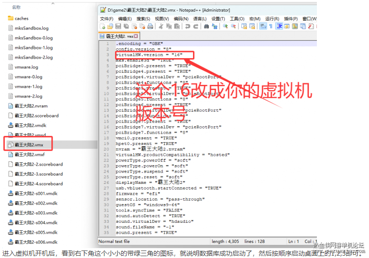369x258 pixels.
Task: Select the mksSandbox-0.log file
Action: point(31,38)
